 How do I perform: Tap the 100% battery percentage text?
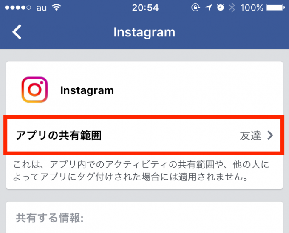(x=252, y=8)
